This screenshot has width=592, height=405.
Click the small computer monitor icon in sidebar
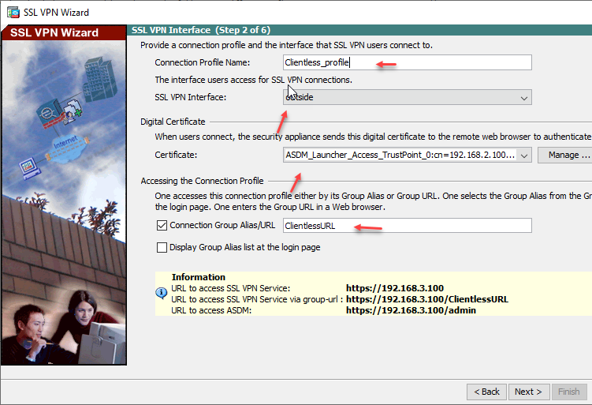[28, 166]
